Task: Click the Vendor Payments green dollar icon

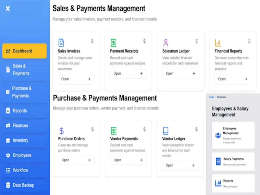Action: (114, 131)
